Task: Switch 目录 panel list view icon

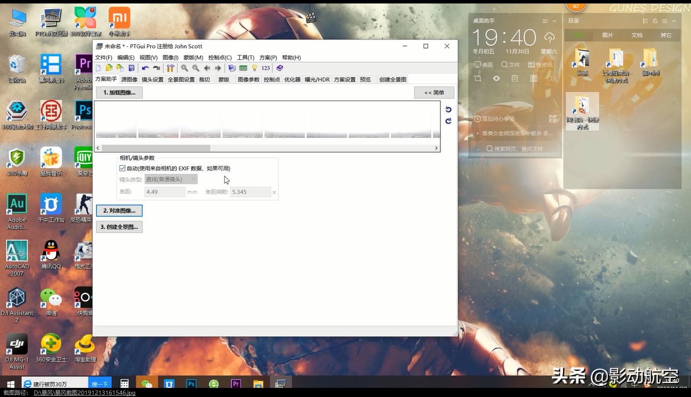Action: point(645,21)
